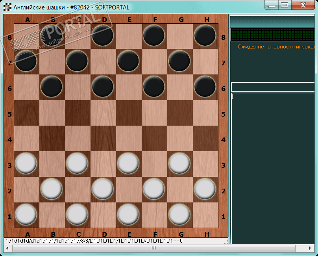
Task: Select the white checker on H2
Action: [x=205, y=189]
